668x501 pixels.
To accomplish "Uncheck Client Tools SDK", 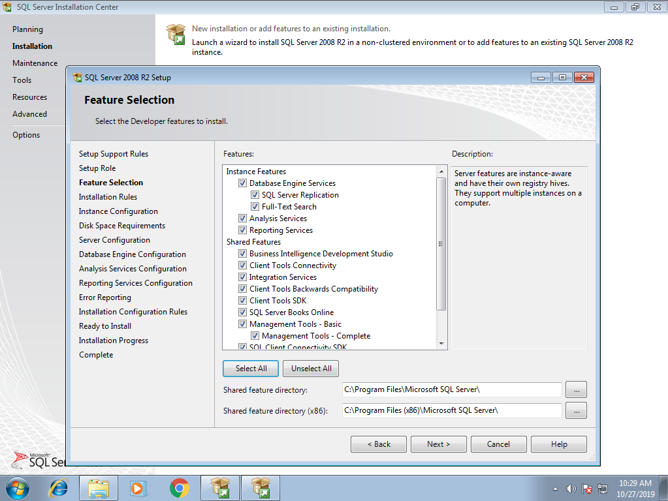I will click(x=242, y=301).
